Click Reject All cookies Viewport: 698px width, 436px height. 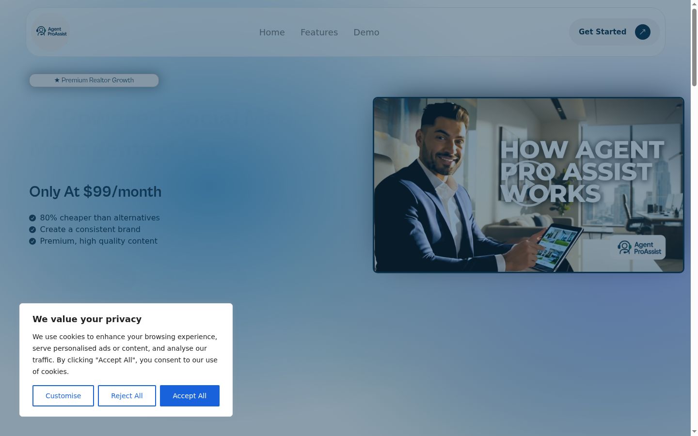[x=127, y=396]
